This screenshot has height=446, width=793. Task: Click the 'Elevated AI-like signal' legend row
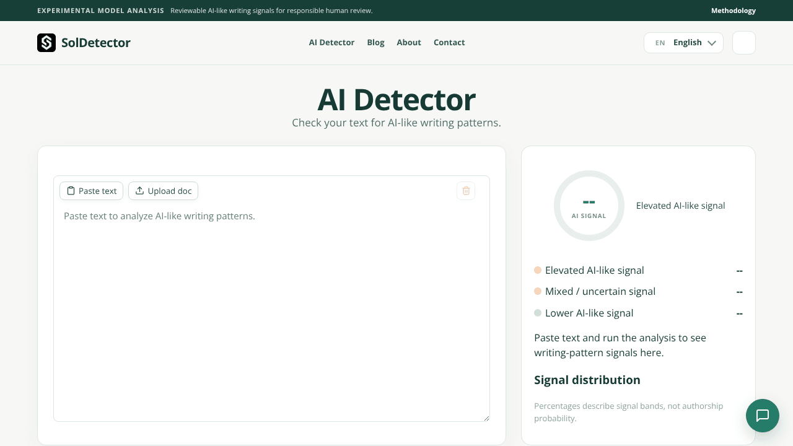[638, 271]
